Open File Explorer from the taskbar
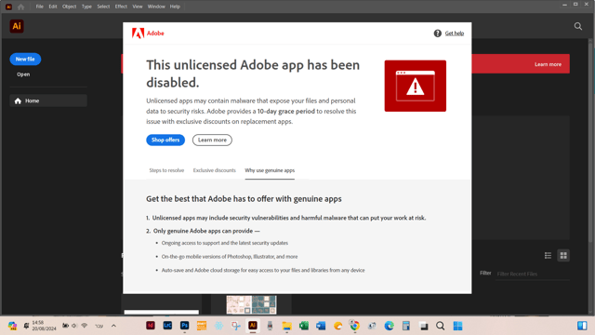Screen dimensions: 595x335 click(287, 326)
